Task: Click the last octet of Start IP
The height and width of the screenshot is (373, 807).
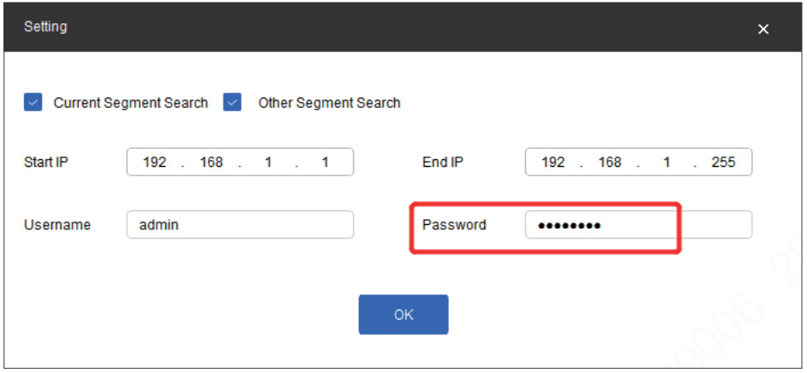Action: pyautogui.click(x=325, y=163)
